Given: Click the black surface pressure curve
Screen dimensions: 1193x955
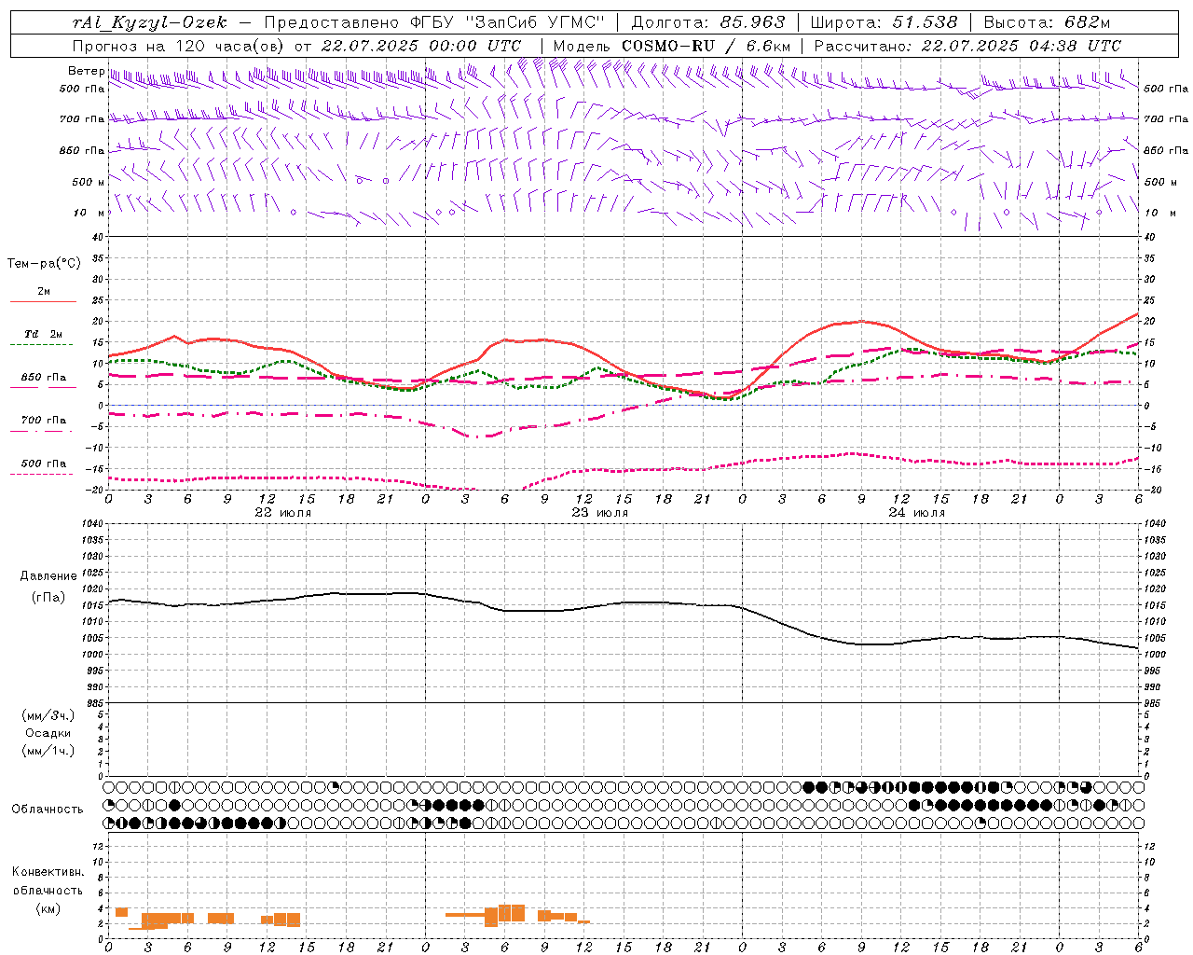Looking at the screenshot, I should tap(624, 602).
